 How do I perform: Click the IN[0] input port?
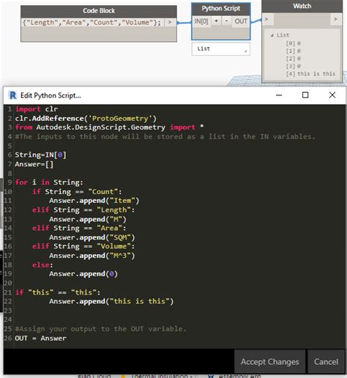coord(201,21)
